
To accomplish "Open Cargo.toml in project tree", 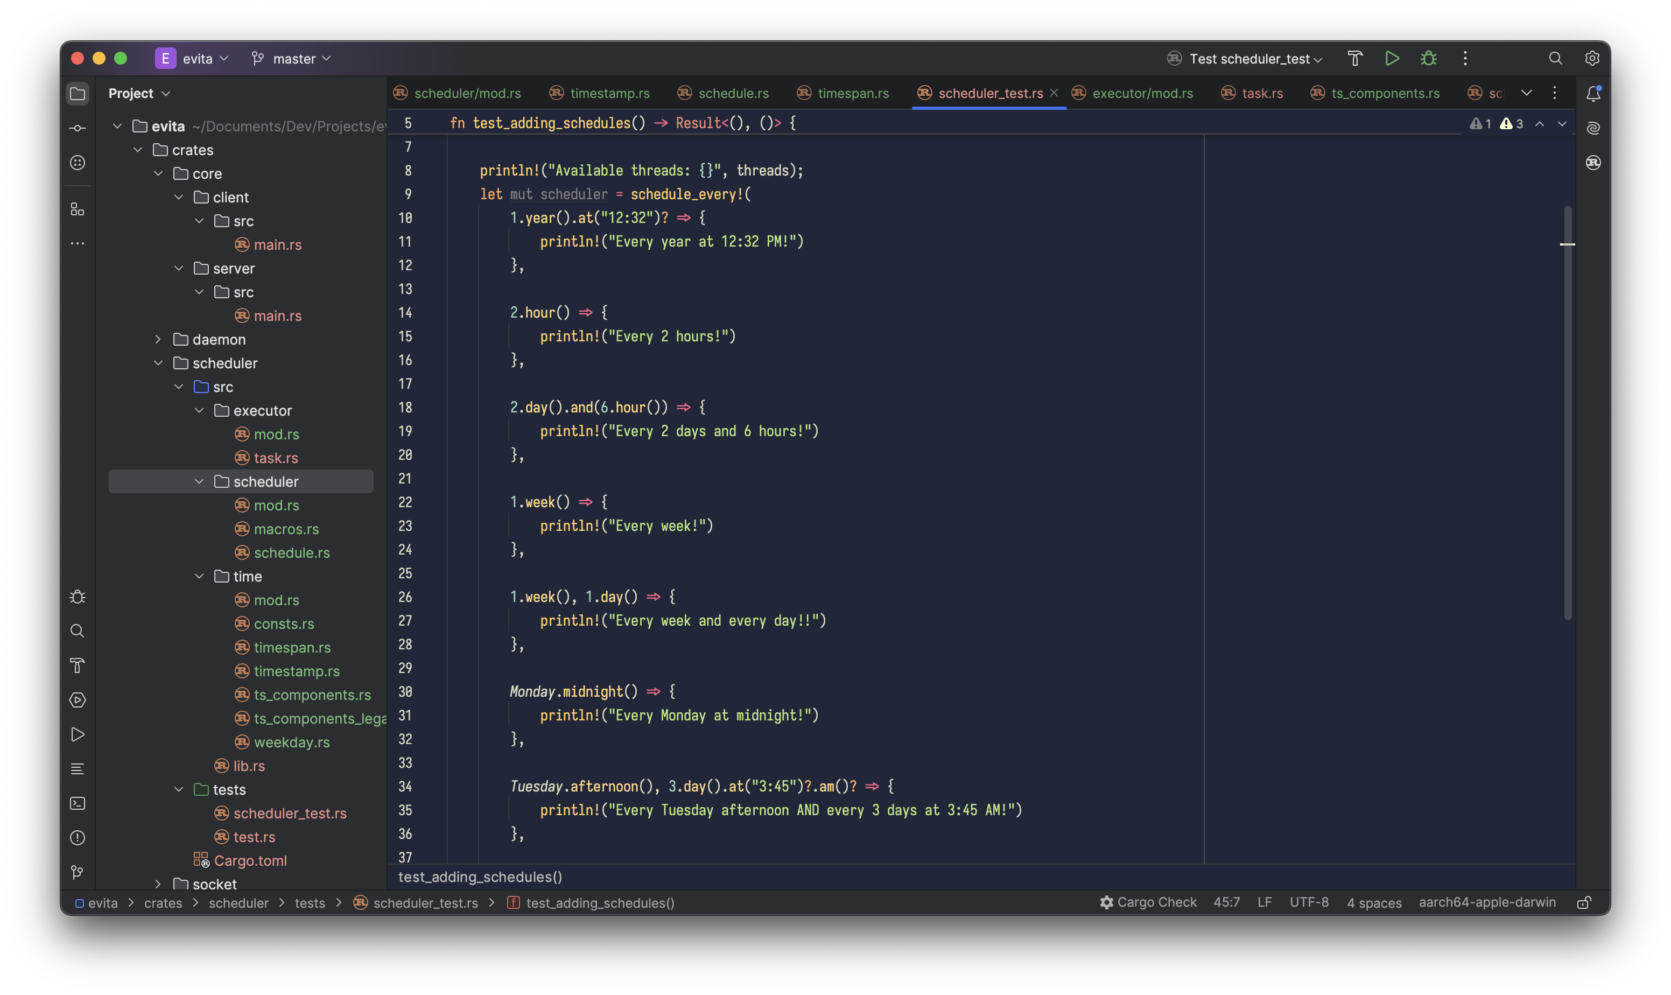I will [x=250, y=860].
